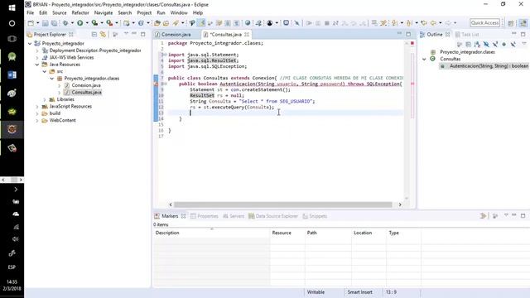Click the Path column header
Image resolution: width=530 pixels, height=298 pixels.
coord(328,233)
